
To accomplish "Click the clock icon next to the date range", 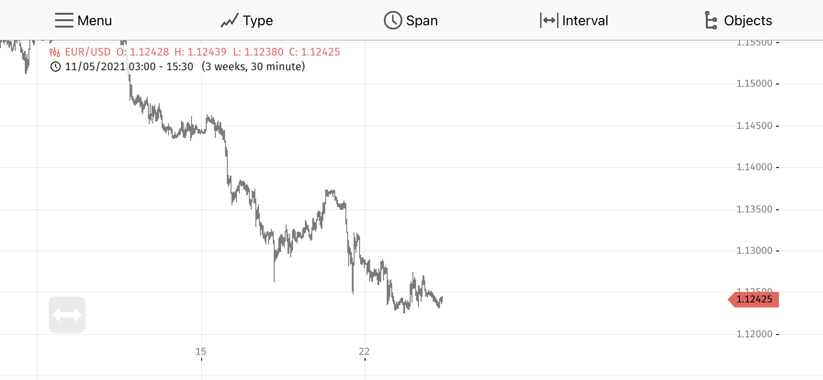I will point(55,67).
